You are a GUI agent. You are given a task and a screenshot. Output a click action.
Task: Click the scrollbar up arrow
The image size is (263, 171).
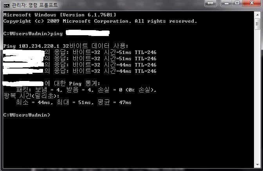click(x=258, y=15)
